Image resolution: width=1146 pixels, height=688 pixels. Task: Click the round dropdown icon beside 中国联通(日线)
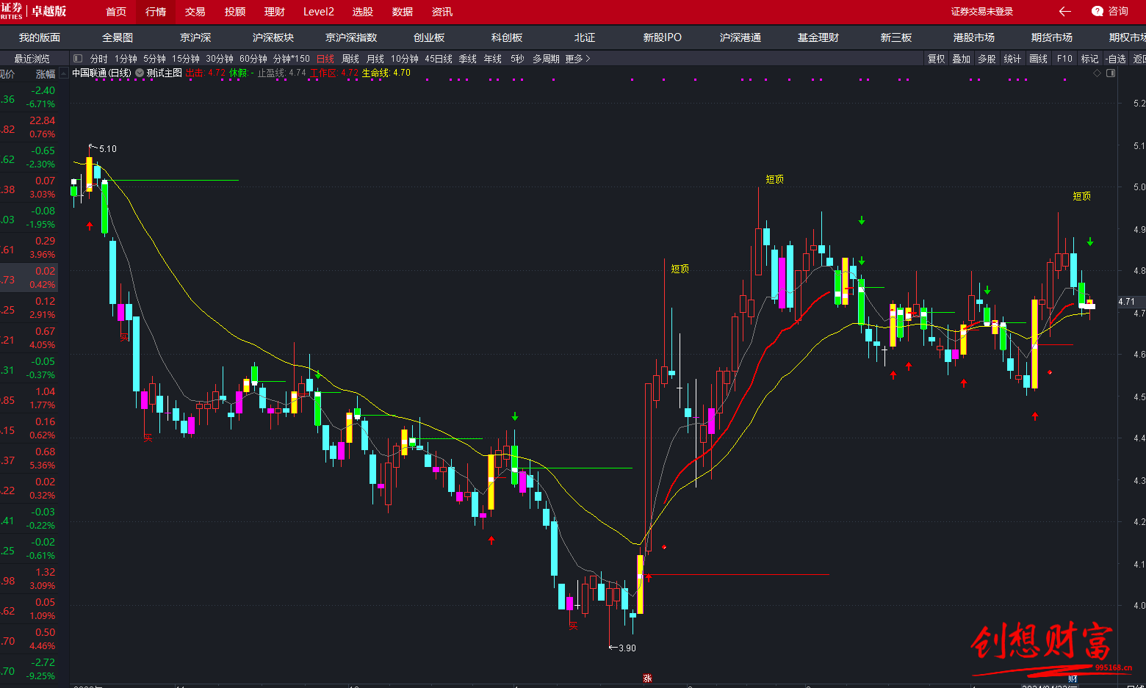[140, 73]
